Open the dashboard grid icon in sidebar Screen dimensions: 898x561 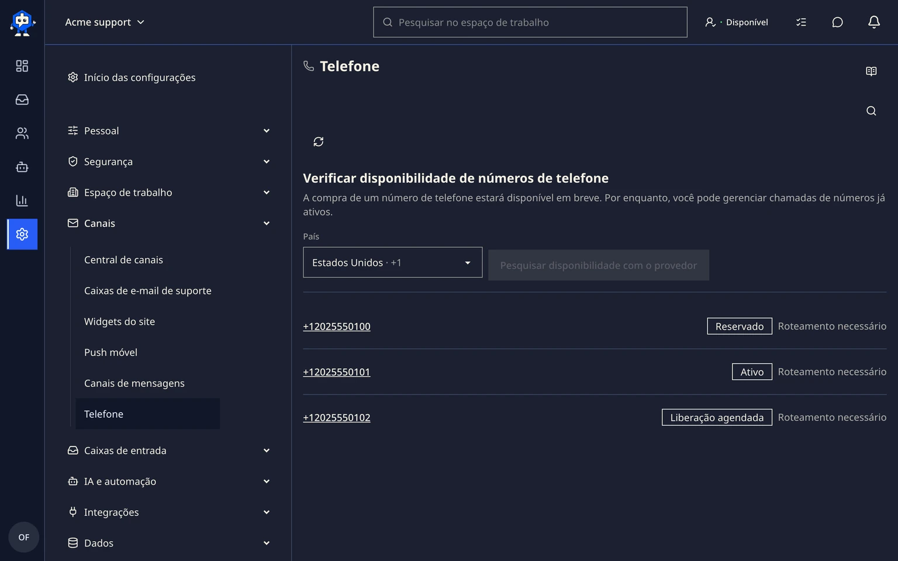click(22, 66)
